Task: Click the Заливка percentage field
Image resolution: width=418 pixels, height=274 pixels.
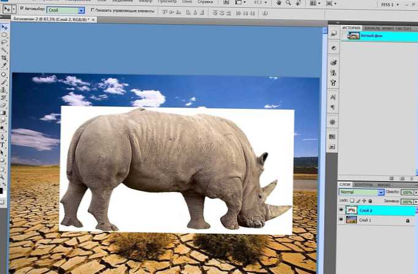Action: pos(407,202)
